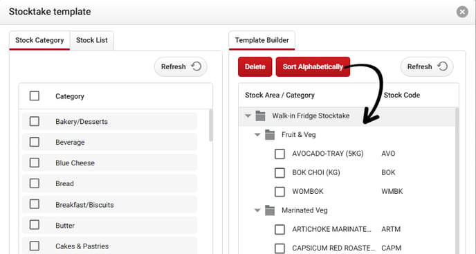476x254 pixels.
Task: Click the Walk-in Fridge Stocktake label
Action: coord(311,116)
